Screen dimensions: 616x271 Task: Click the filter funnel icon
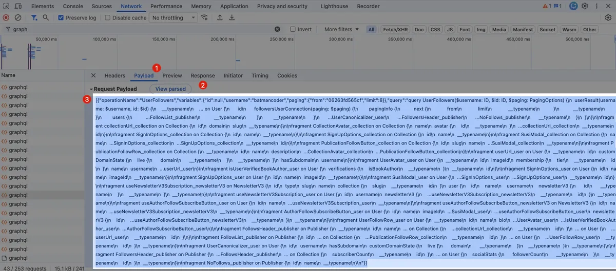tap(34, 17)
